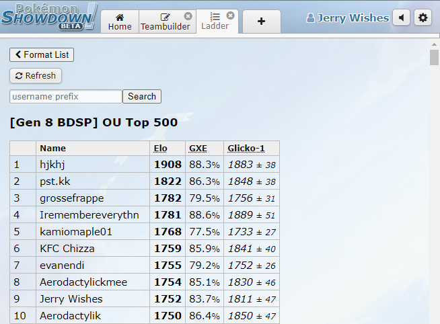Viewport: 440px width, 324px height.
Task: Click the GXE column header
Action: click(x=198, y=148)
